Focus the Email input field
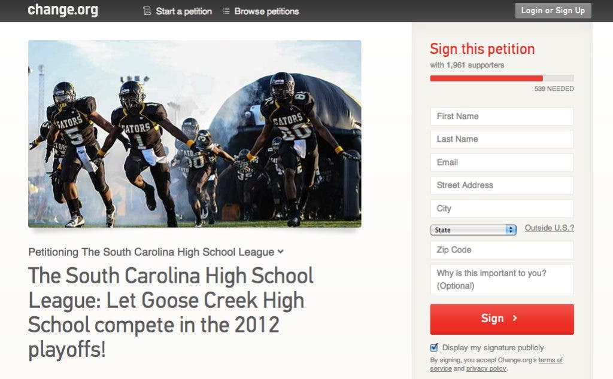 [x=502, y=163]
